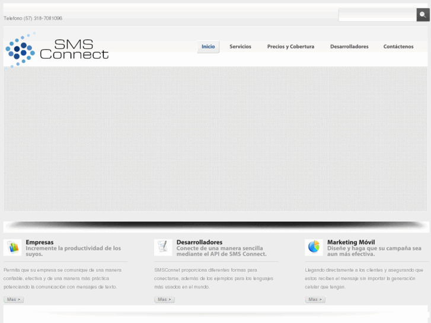This screenshot has height=323, width=431.
Task: Click the Mas button under Marketing Móvil
Action: (315, 299)
